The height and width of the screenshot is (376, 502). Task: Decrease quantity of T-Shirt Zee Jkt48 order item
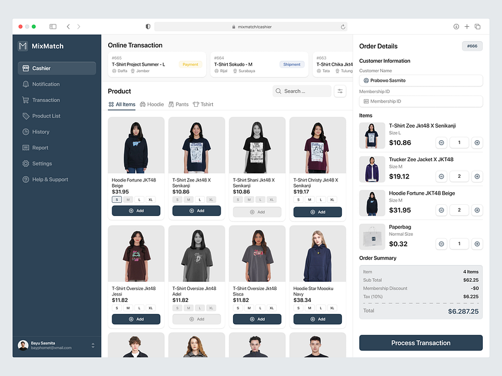442,143
